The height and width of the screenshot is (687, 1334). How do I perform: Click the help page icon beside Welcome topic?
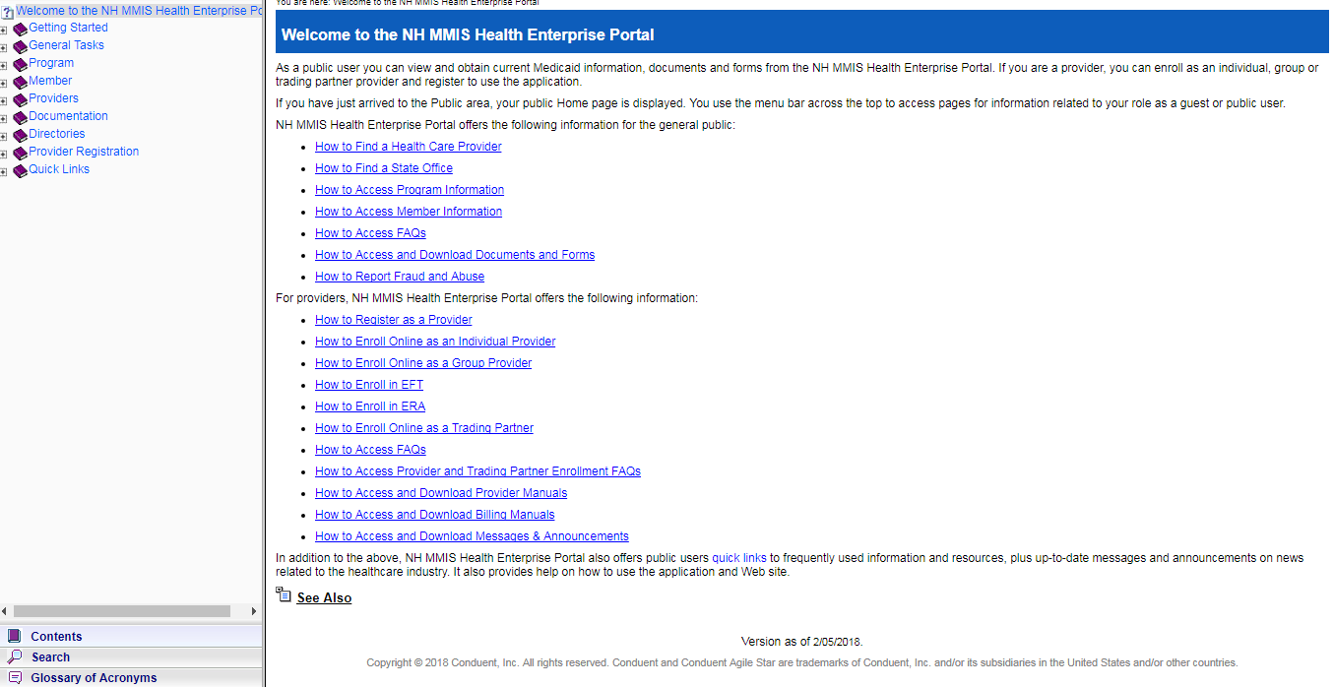click(8, 12)
